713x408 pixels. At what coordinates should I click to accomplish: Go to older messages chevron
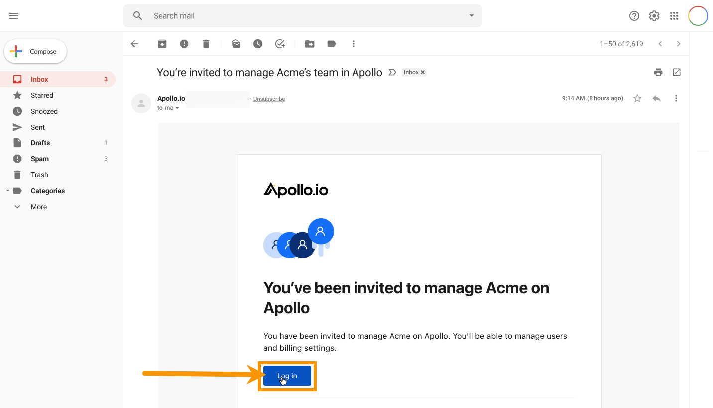[678, 44]
